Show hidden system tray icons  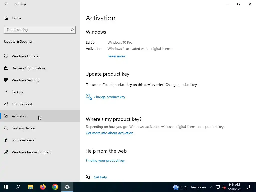click(211, 187)
